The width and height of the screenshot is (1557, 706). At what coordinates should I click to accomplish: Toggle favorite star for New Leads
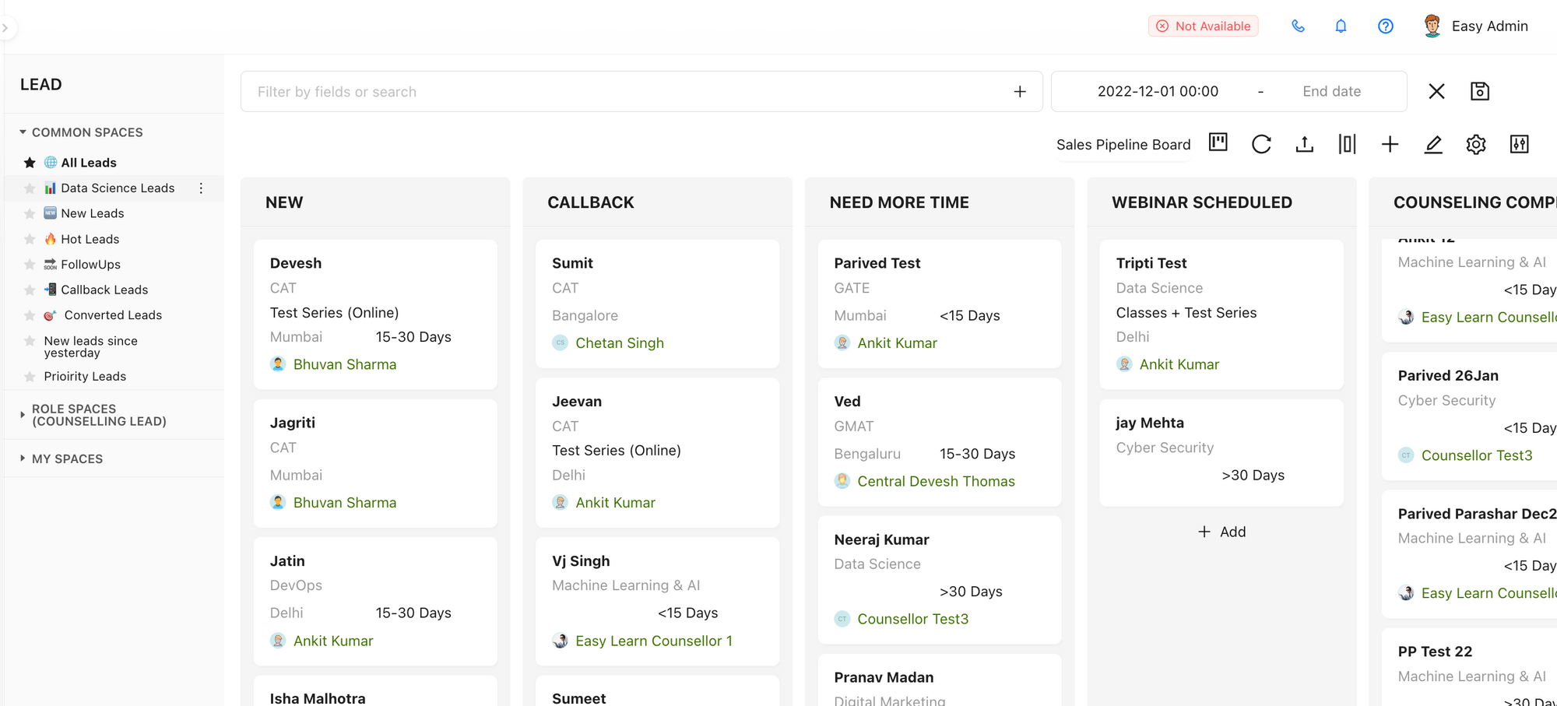(x=30, y=213)
